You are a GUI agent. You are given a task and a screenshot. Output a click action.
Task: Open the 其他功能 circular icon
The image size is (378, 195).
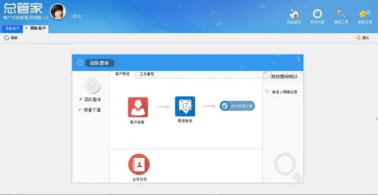point(317,14)
